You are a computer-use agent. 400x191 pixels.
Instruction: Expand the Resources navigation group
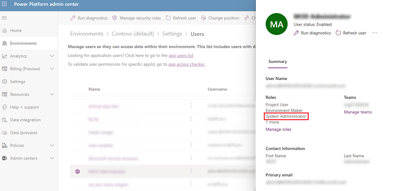(52, 94)
